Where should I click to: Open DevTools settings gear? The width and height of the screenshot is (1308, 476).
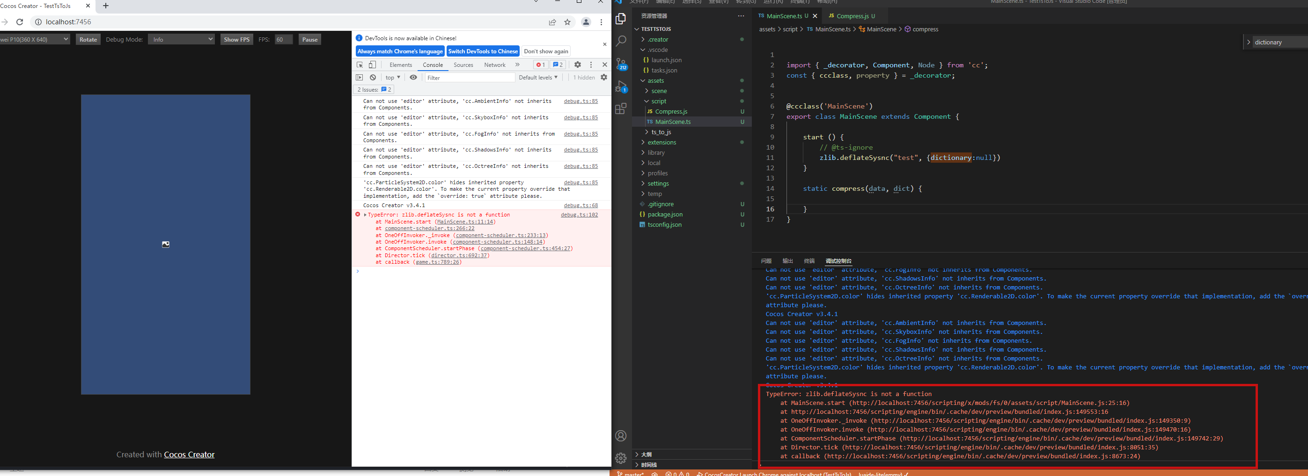click(577, 65)
